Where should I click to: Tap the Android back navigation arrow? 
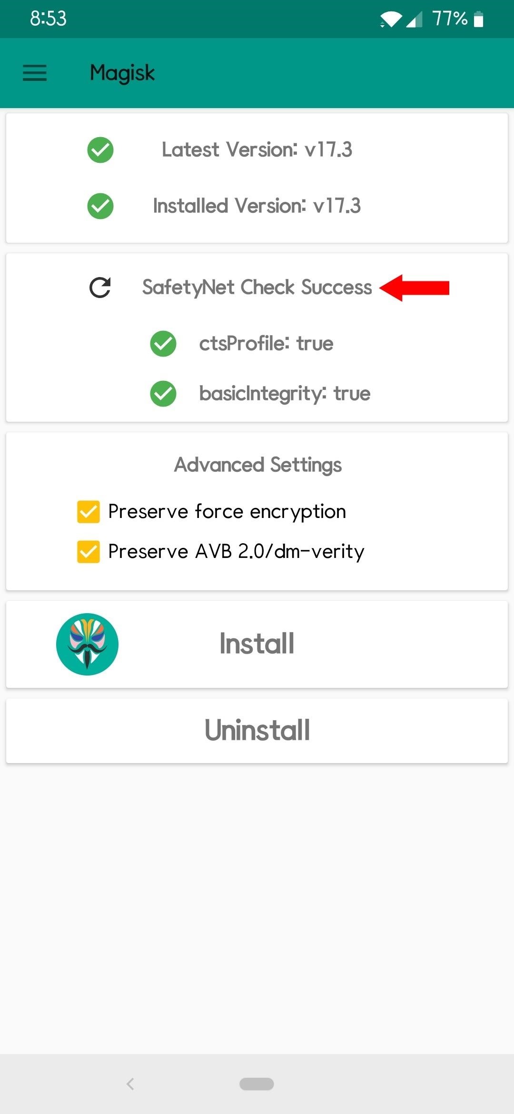tap(130, 1084)
